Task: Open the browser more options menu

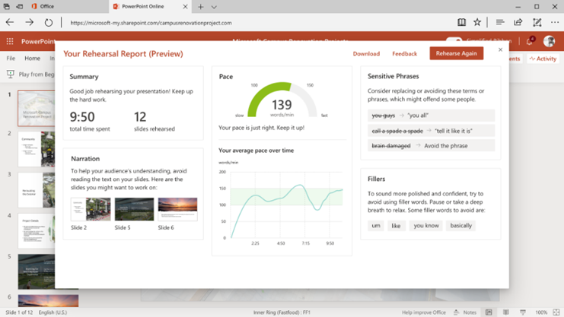Action: [x=554, y=23]
